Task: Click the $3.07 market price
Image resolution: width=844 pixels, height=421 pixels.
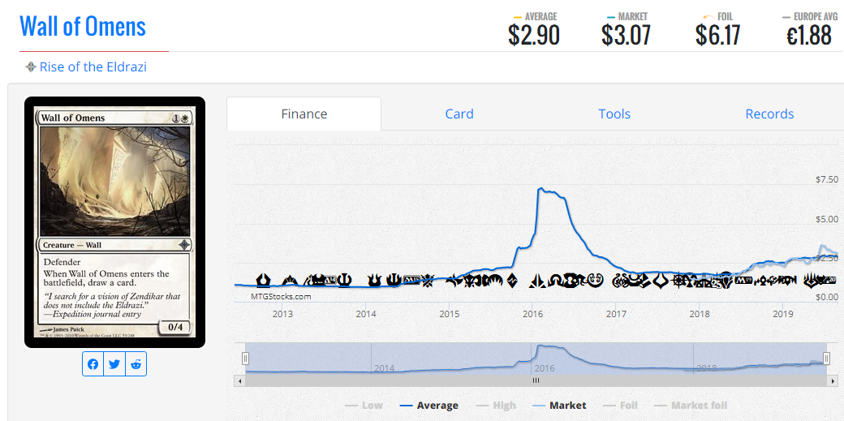Action: (x=626, y=35)
